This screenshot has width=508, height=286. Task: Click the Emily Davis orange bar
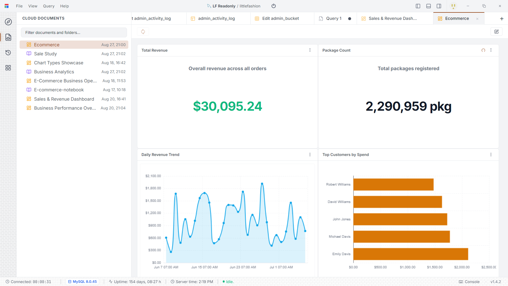[411, 254]
